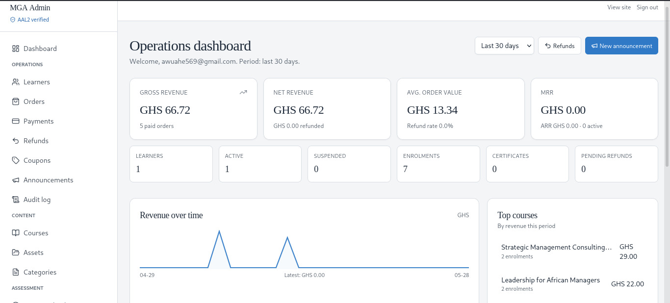
Task: Click the Payments credit card icon
Action: 15,121
